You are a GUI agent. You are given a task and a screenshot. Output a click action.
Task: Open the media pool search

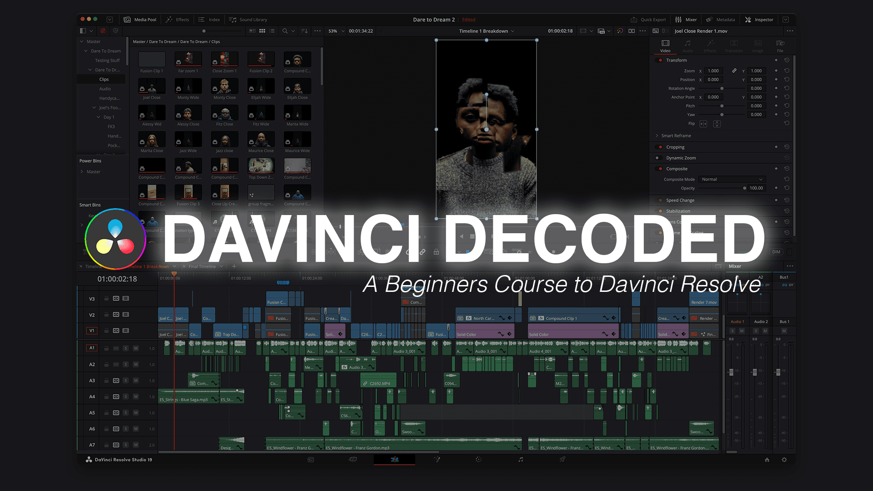pyautogui.click(x=285, y=31)
